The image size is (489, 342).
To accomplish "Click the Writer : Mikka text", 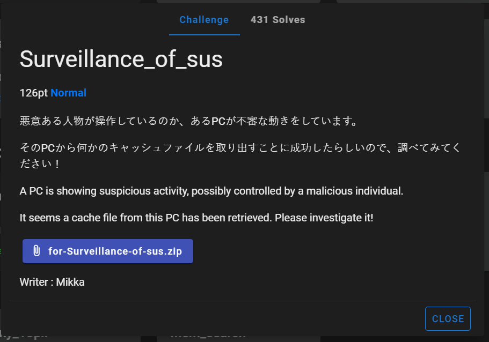I will point(52,282).
